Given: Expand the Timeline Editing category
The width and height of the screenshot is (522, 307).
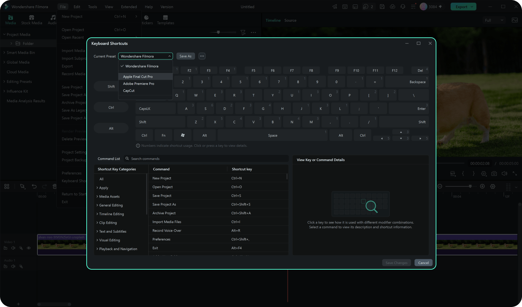Looking at the screenshot, I should 97,214.
